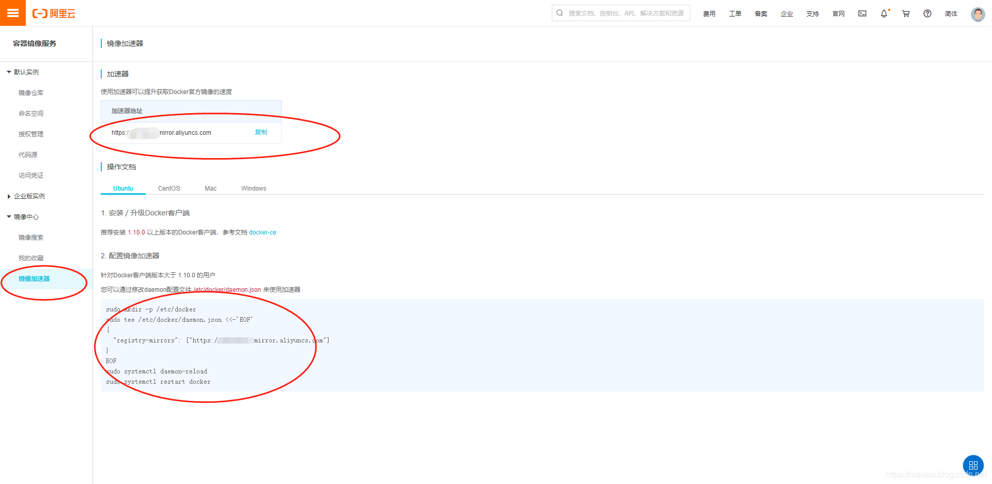Switch to the Mac tab
This screenshot has height=484, width=992.
pyautogui.click(x=211, y=189)
